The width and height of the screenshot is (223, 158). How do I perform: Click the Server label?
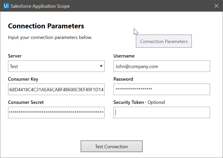point(15,56)
